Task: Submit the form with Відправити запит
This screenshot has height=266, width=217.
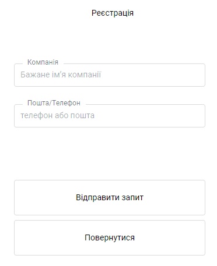Action: [110, 197]
